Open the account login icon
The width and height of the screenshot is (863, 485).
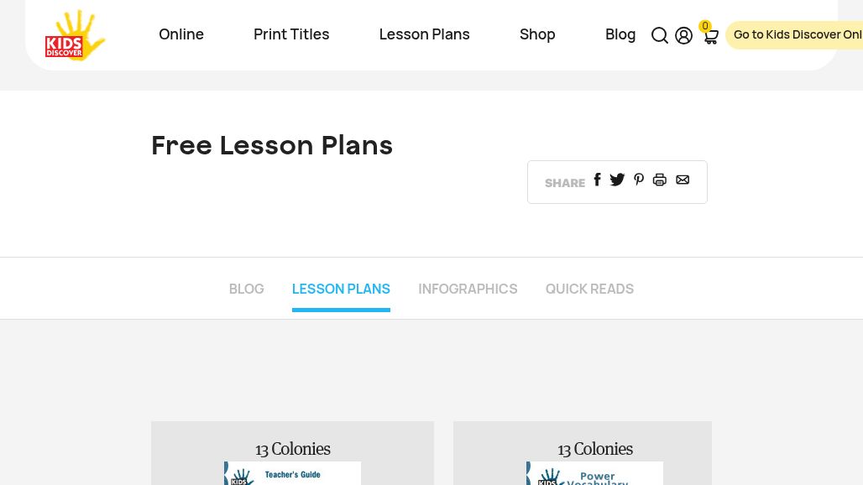coord(683,35)
